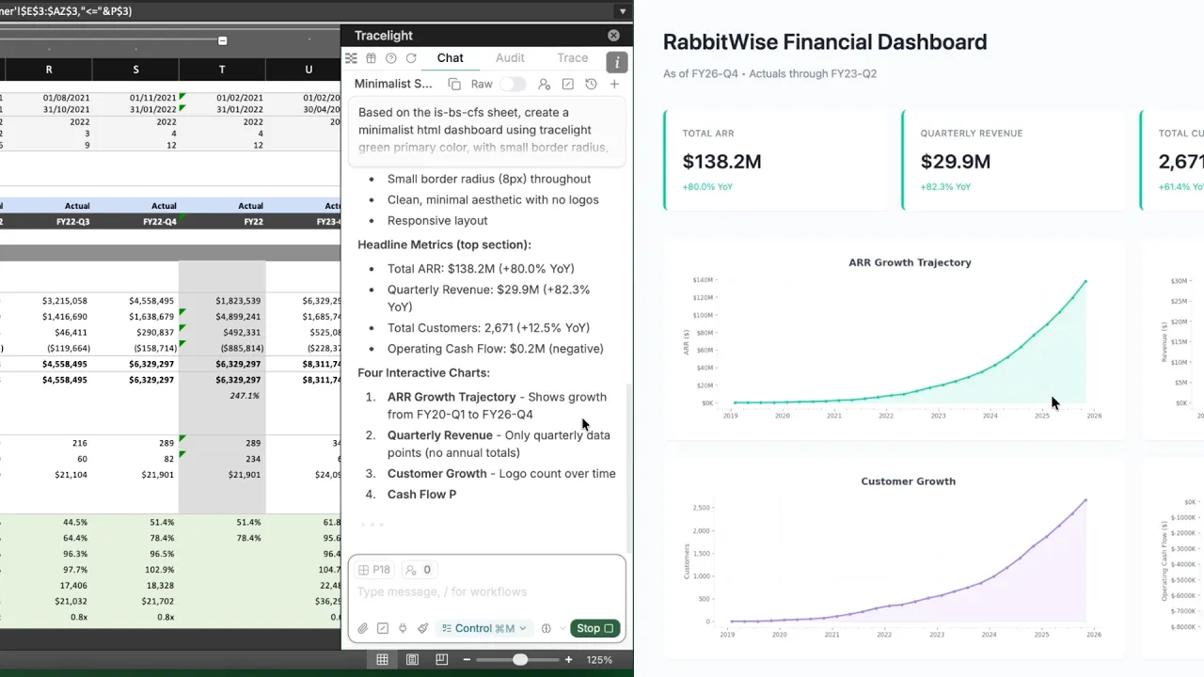
Task: Click the Excel formula bar text
Action: point(66,11)
